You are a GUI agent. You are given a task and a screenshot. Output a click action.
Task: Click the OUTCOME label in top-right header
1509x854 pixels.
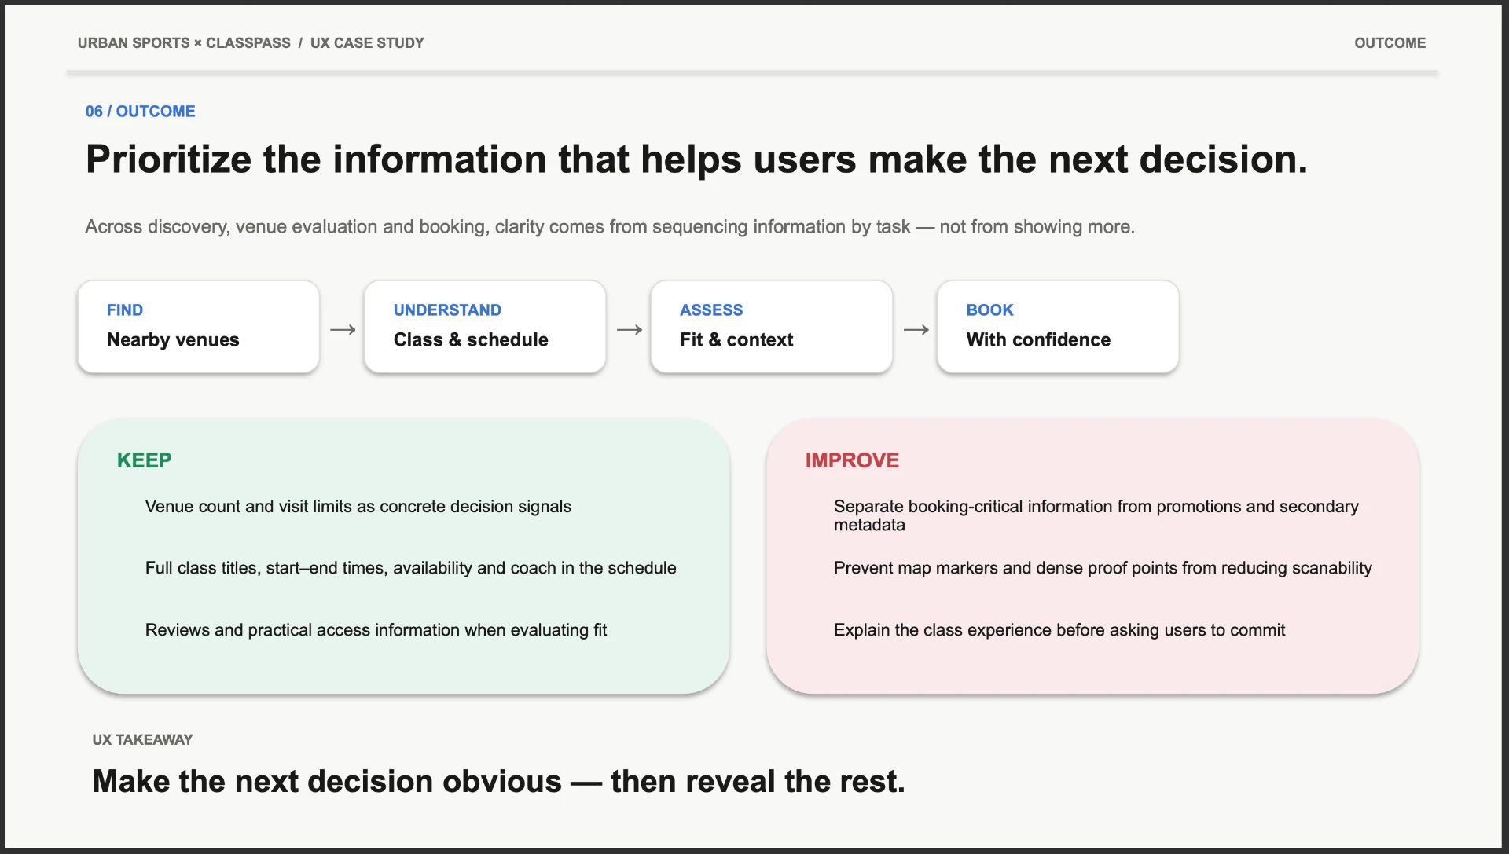1390,43
